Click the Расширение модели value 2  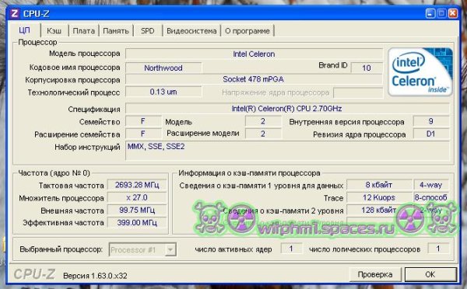pyautogui.click(x=263, y=134)
